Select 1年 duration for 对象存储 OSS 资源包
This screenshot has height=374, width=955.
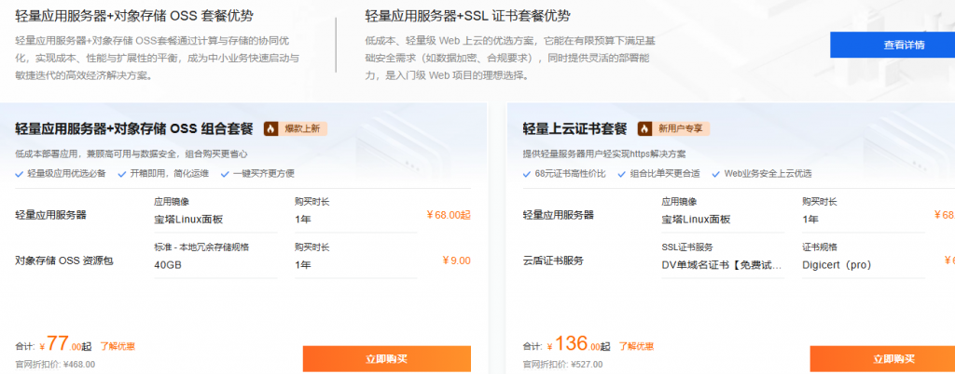[x=355, y=265]
